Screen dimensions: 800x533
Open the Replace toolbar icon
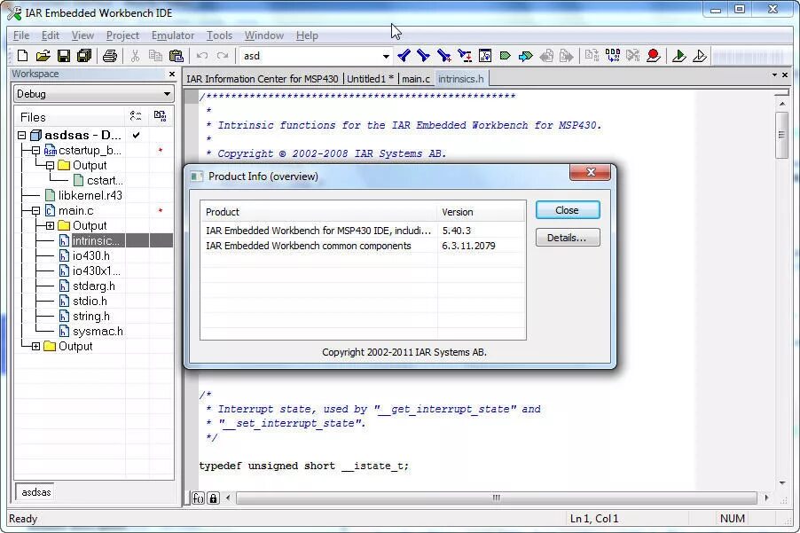(x=465, y=56)
